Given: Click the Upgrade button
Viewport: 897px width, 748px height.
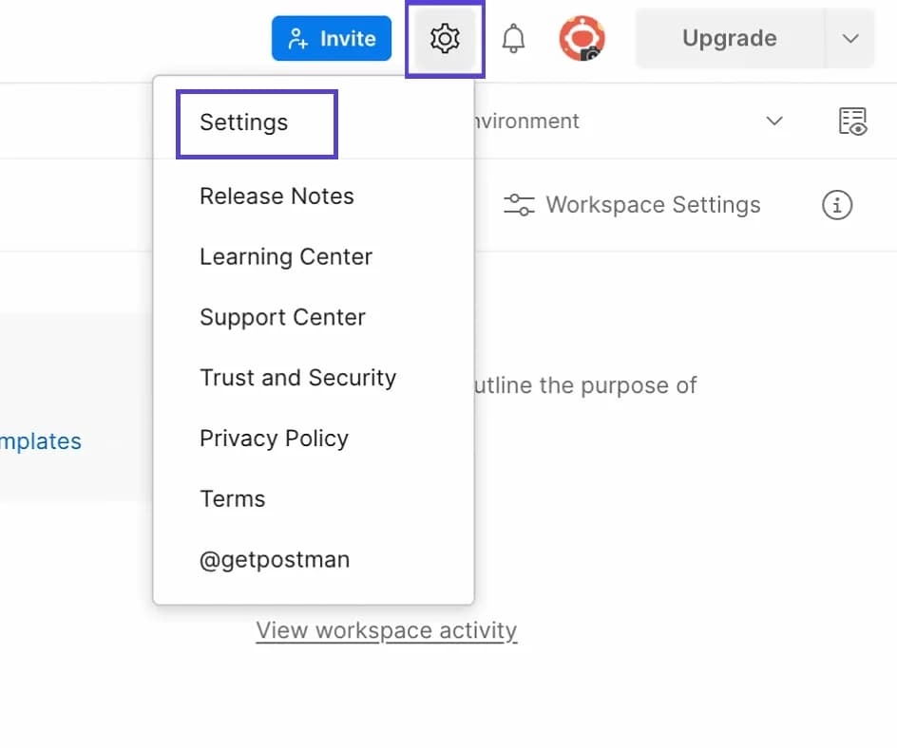Looking at the screenshot, I should coord(730,38).
